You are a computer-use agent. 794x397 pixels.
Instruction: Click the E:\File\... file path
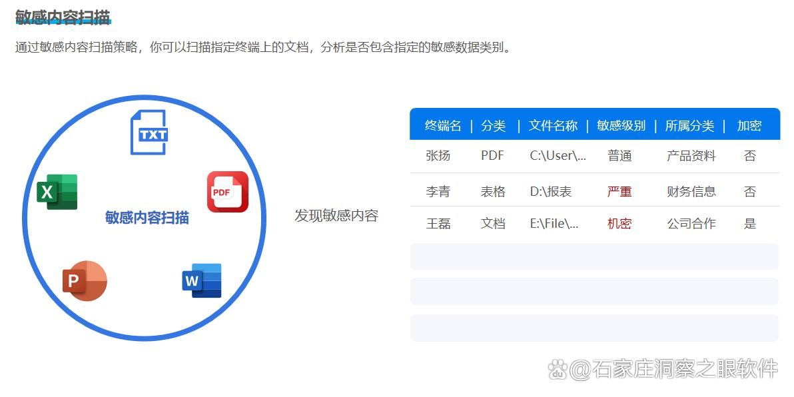pyautogui.click(x=554, y=223)
